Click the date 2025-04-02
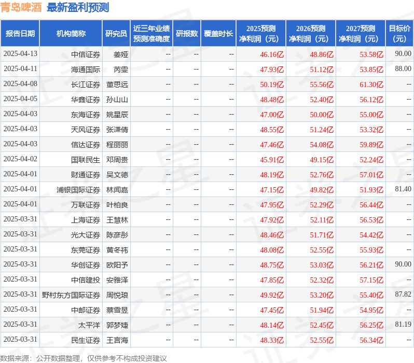The width and height of the screenshot is (414, 363). pos(20,159)
